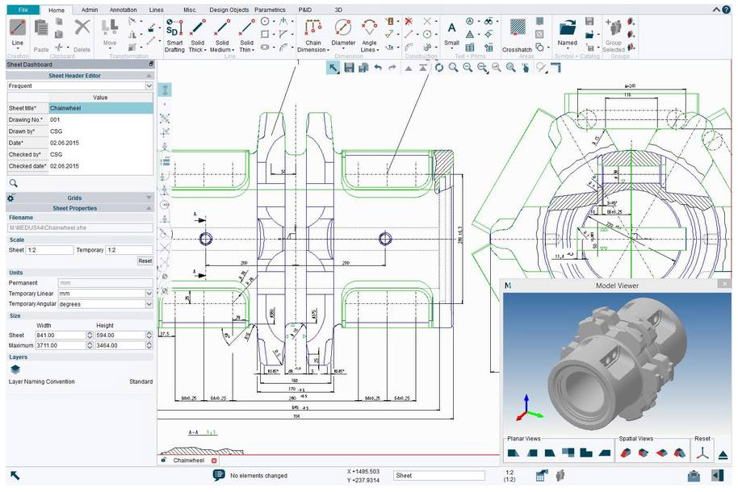
Task: Open the File menu tab
Action: click(23, 10)
